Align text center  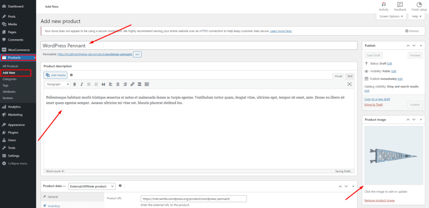click(x=118, y=85)
